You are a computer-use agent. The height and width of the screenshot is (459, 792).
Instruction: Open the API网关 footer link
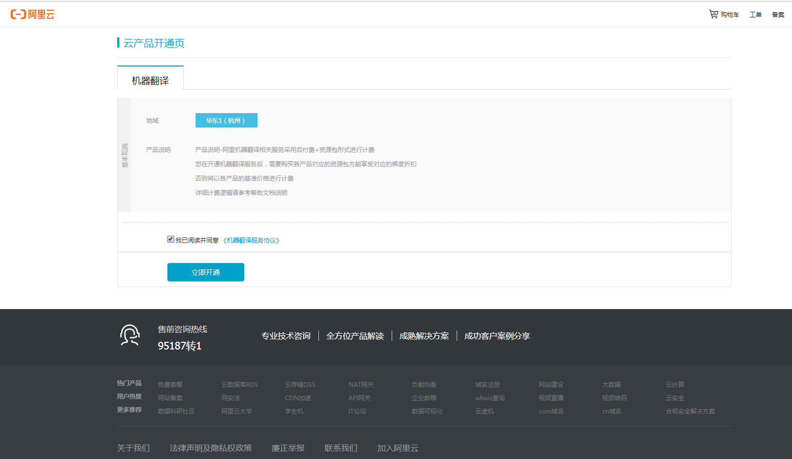pos(359,398)
